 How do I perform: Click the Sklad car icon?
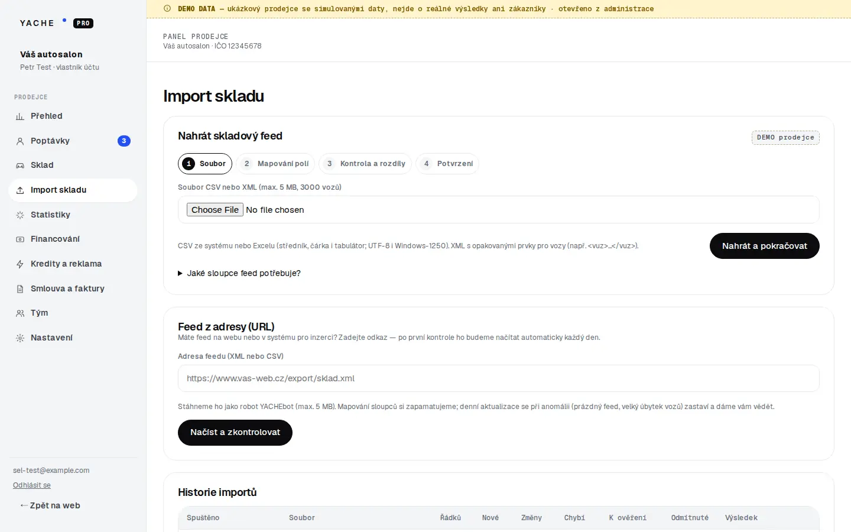coord(20,166)
